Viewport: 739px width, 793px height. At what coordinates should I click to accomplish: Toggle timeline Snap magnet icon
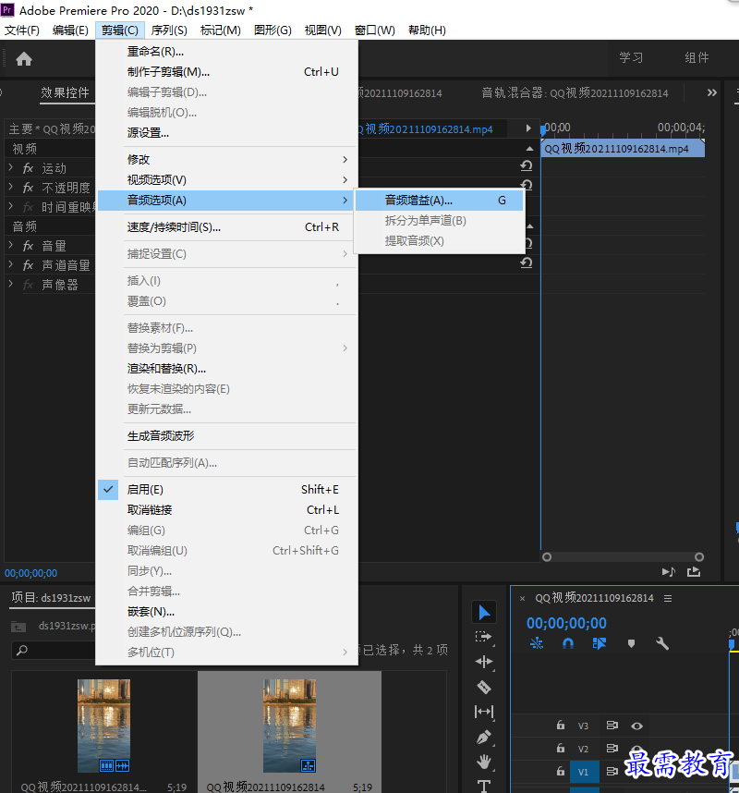pos(568,643)
